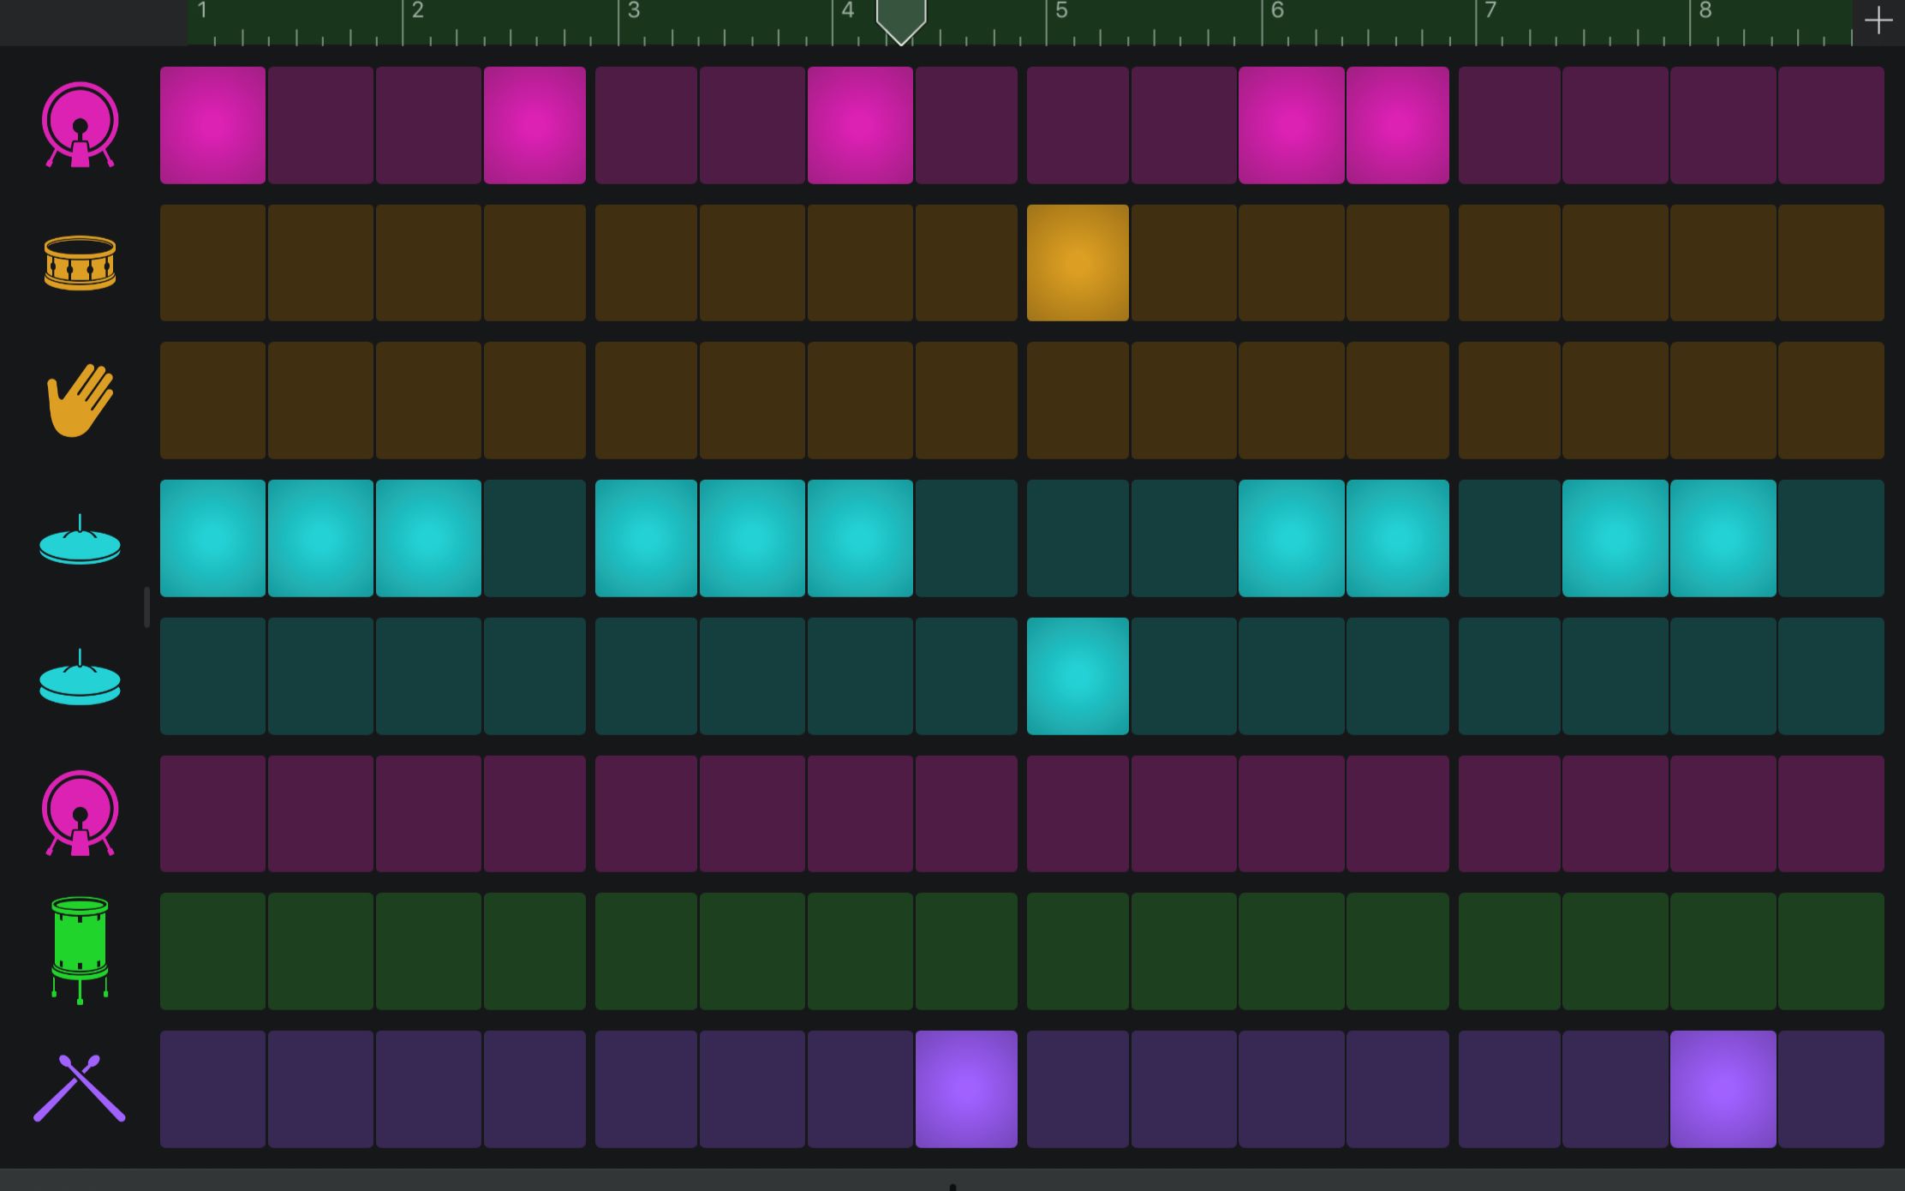Select the lower hi-hat cymbal icon
The image size is (1905, 1191).
(x=80, y=677)
